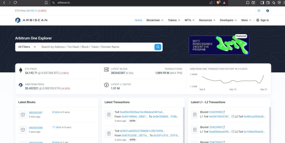Open block 382042387 in Latest Blocks
The image size is (285, 143).
[x=36, y=113]
